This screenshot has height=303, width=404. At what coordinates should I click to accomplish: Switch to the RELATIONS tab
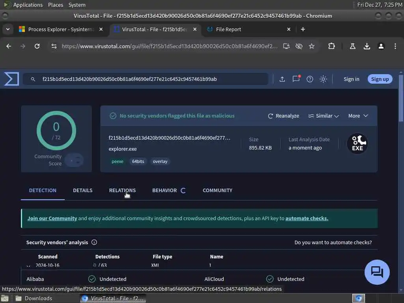pos(122,191)
